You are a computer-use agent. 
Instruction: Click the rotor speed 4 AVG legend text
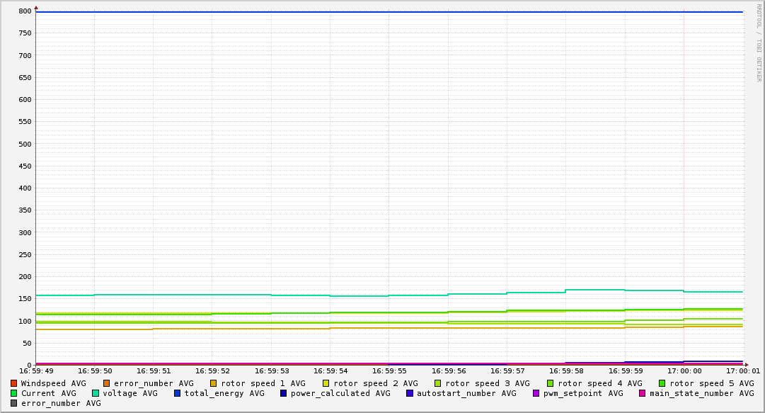click(x=600, y=383)
